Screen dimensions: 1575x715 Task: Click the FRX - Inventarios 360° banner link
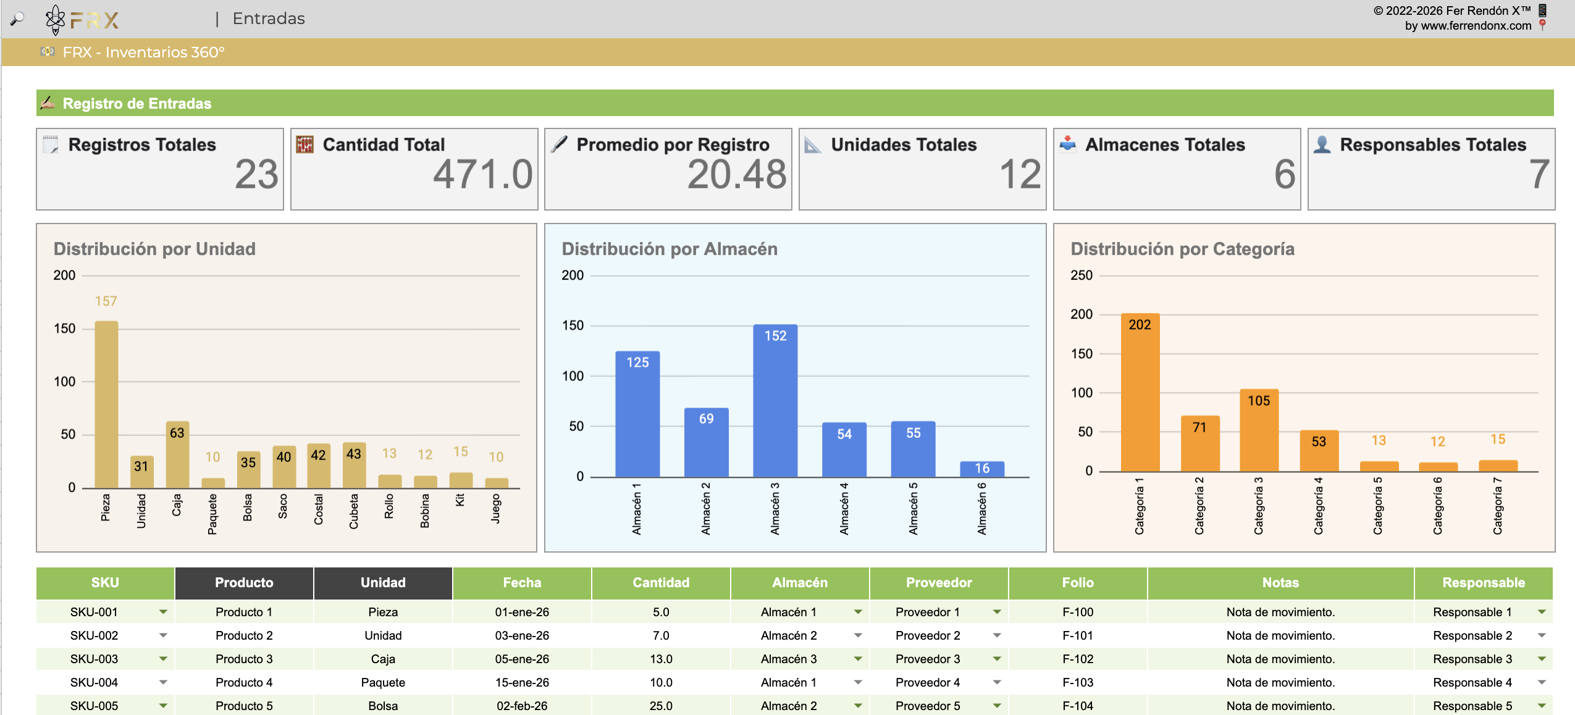(144, 52)
